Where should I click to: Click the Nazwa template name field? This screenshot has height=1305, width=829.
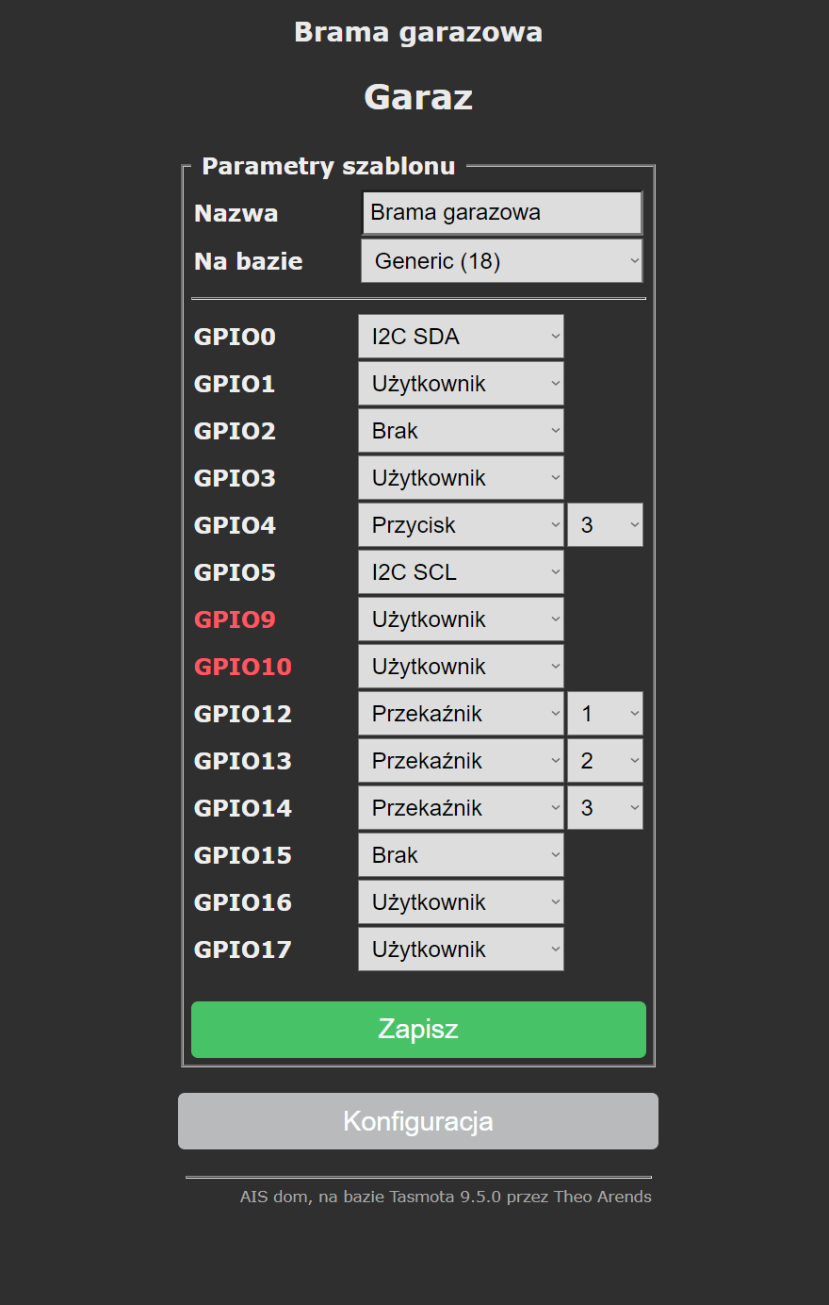pyautogui.click(x=501, y=213)
